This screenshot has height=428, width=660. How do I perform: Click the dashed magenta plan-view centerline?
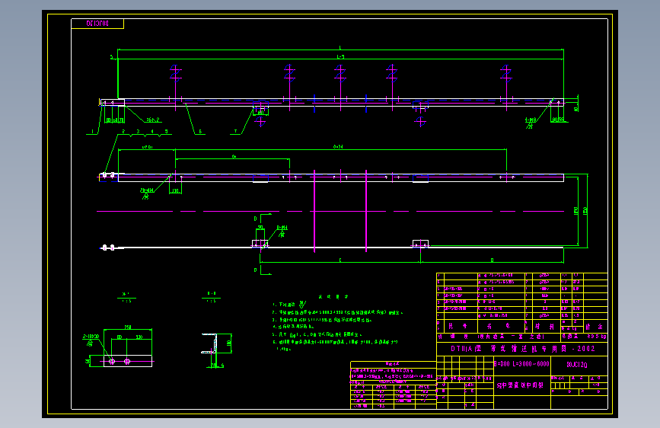[330, 211]
